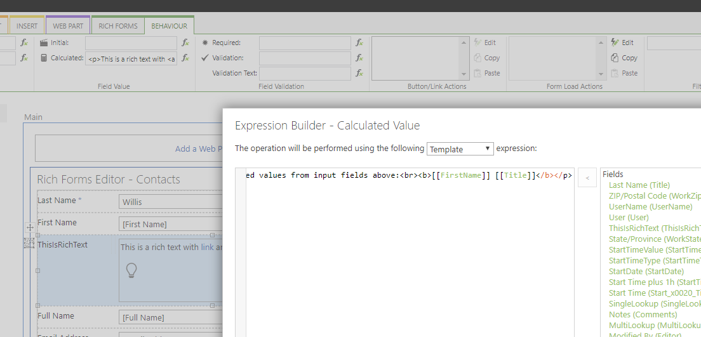Open the Template expression type dropdown
The image size is (701, 337).
pos(460,149)
